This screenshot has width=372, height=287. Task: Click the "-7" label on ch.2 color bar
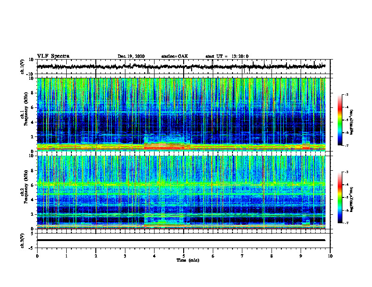coord(347,223)
